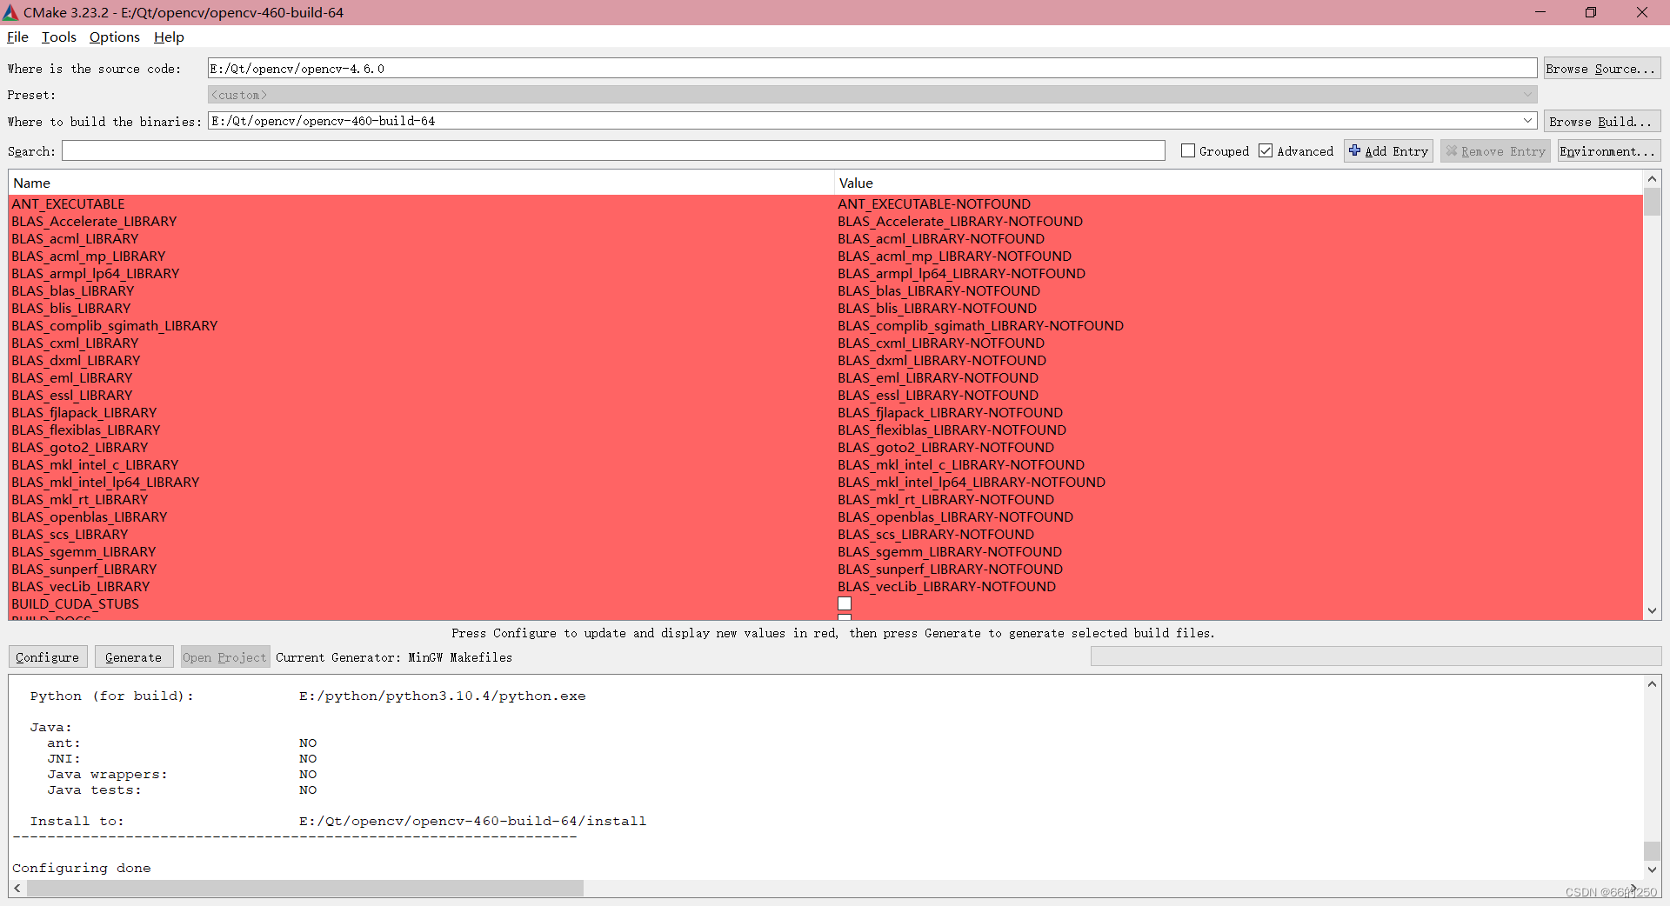Open the File menu
The height and width of the screenshot is (906, 1670).
point(17,37)
